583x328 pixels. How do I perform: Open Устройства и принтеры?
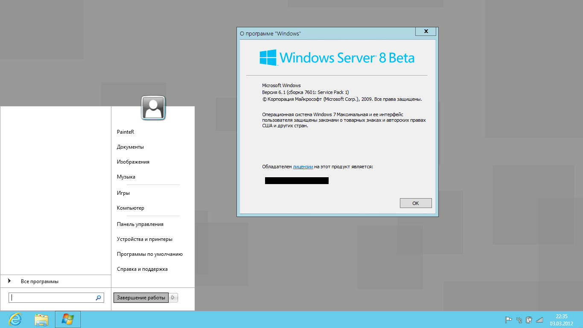coord(145,239)
